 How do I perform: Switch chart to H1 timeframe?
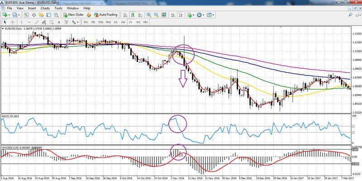[115, 22]
